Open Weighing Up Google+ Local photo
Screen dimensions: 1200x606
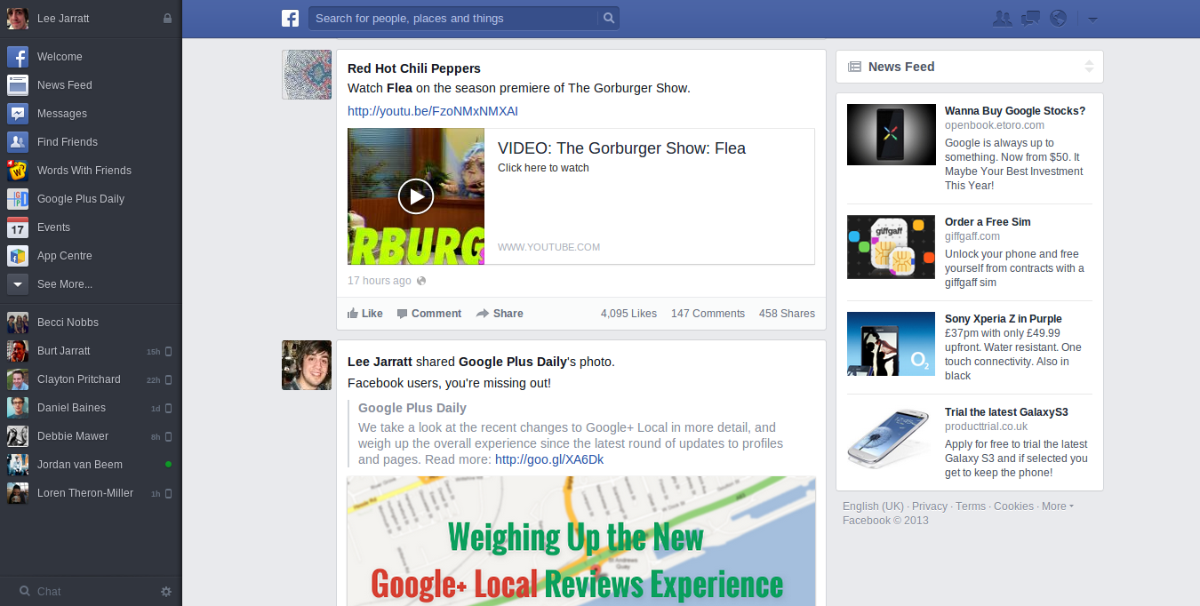click(581, 541)
